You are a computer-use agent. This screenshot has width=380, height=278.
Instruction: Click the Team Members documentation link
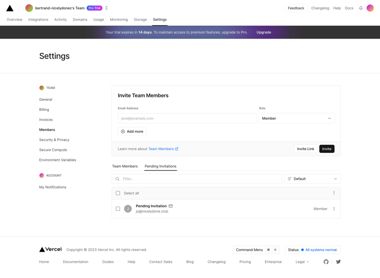pos(161,149)
